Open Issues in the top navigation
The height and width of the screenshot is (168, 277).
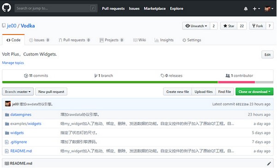tap(134, 8)
